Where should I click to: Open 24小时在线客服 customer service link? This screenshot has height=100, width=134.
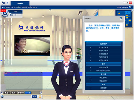click(x=122, y=7)
